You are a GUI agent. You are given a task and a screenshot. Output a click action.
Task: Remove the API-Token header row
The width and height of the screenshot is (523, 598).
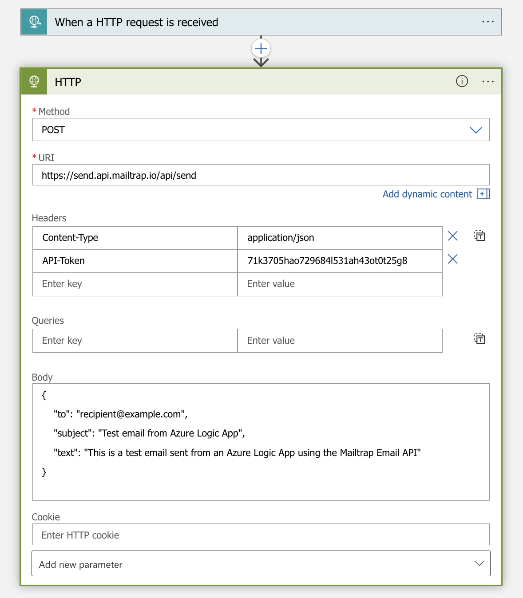tap(452, 259)
